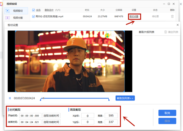Screen dimensions: 183x131
Task: Pause video playback
Action: pos(10,98)
